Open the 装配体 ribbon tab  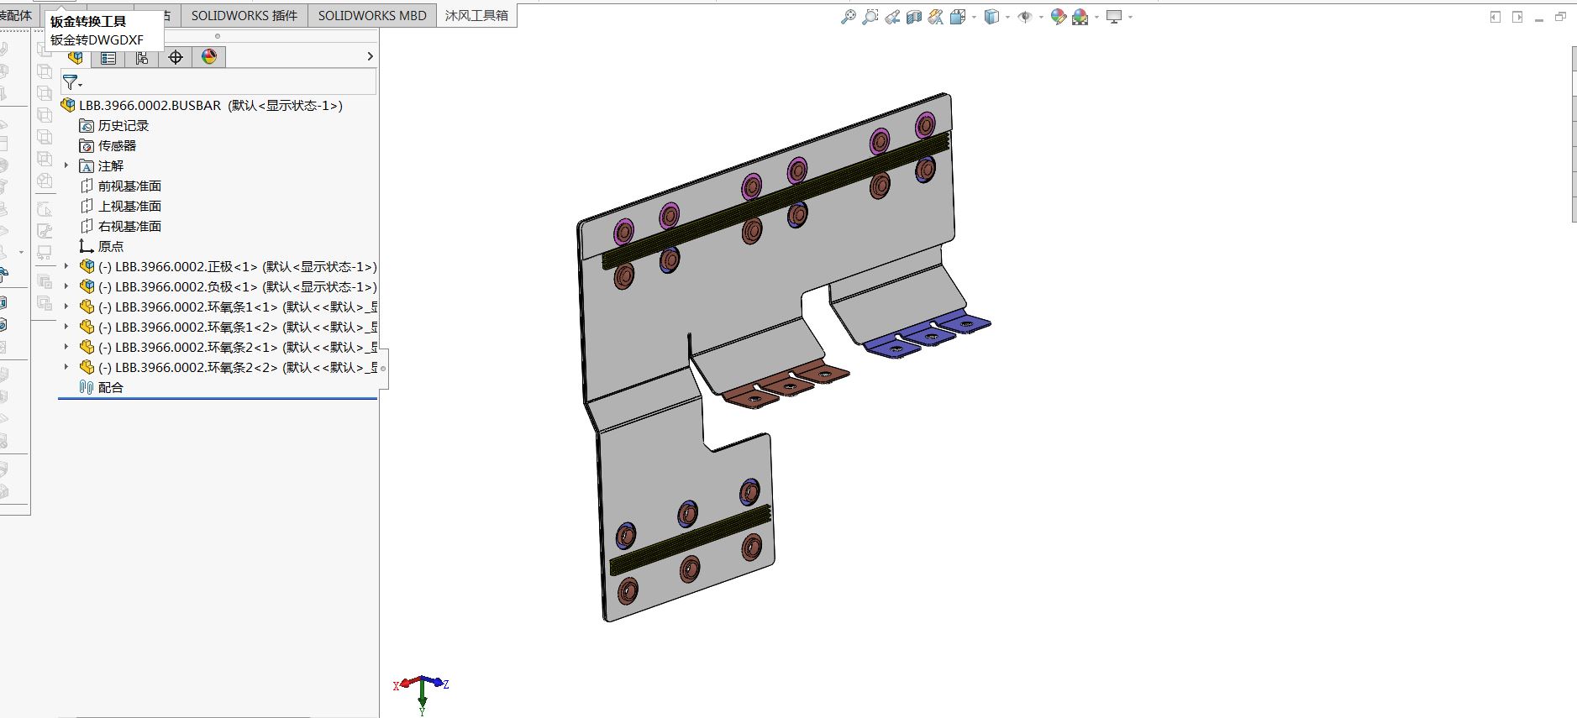18,15
